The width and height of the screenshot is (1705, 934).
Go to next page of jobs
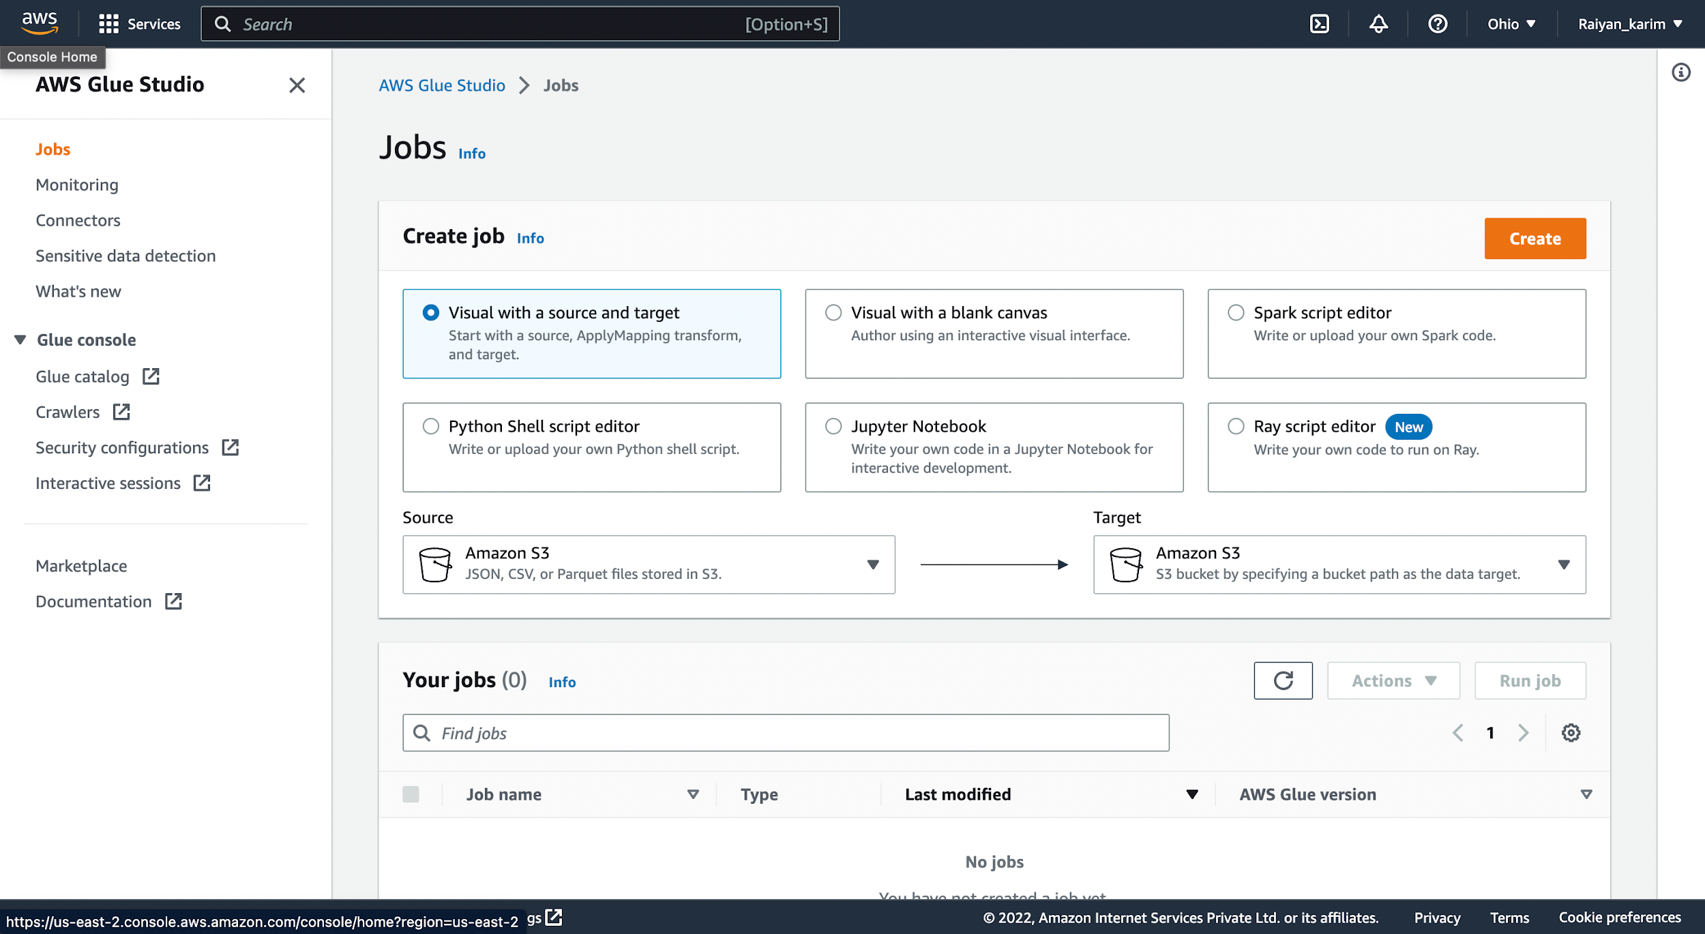pos(1523,733)
